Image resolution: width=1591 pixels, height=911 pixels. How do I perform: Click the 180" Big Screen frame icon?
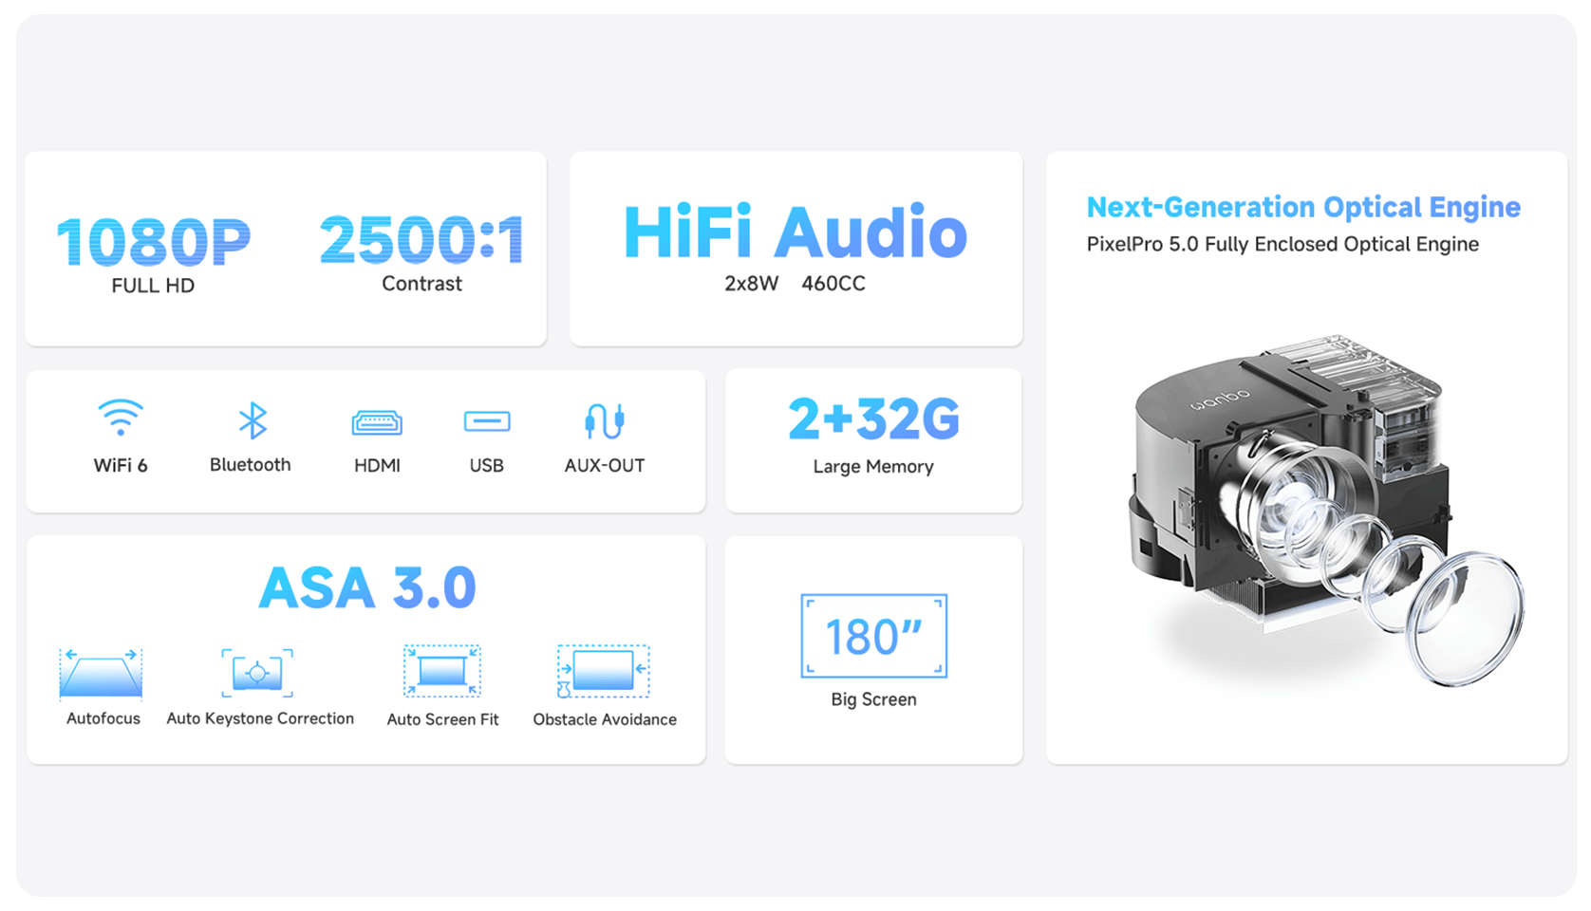[x=873, y=636]
